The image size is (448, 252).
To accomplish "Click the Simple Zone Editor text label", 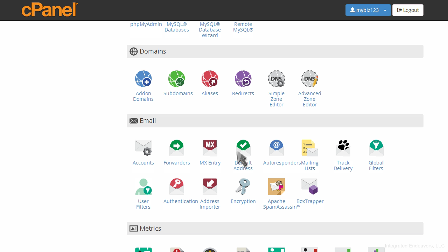I will (x=276, y=99).
